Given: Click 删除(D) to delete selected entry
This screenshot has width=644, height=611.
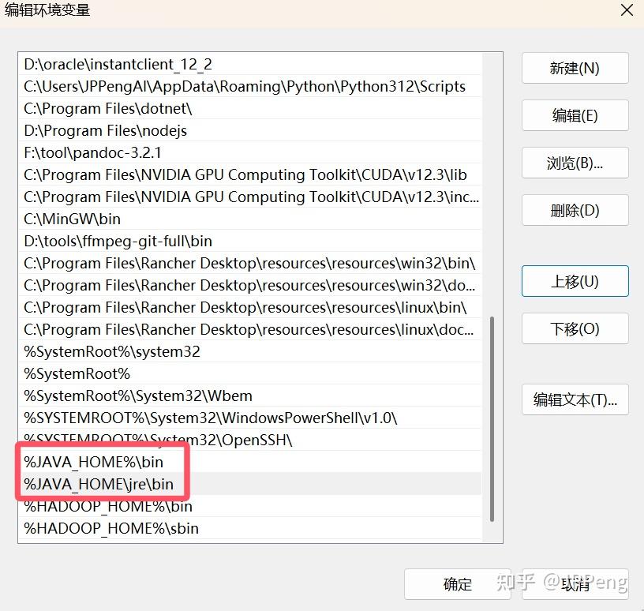Looking at the screenshot, I should point(575,210).
